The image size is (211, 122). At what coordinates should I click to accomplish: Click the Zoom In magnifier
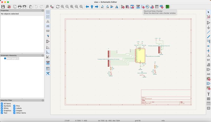[x=63, y=7]
